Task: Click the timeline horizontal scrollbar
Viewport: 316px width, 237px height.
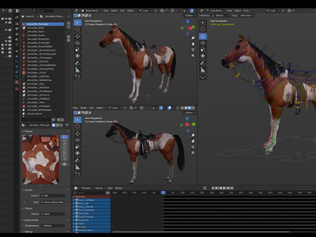Action: click(x=201, y=232)
